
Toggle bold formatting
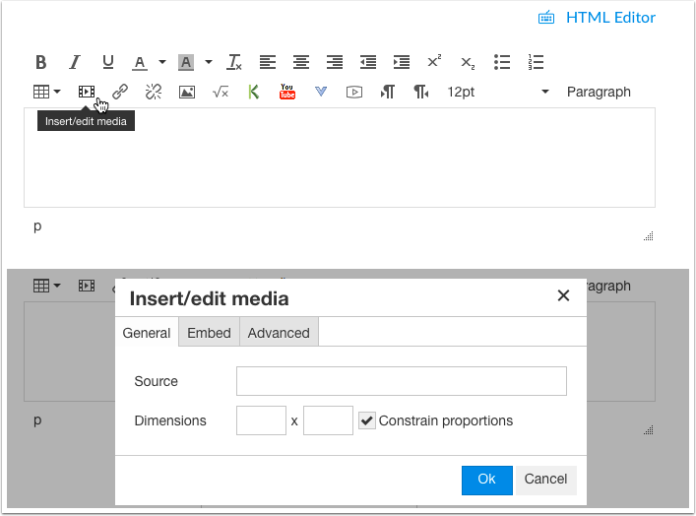click(x=40, y=62)
